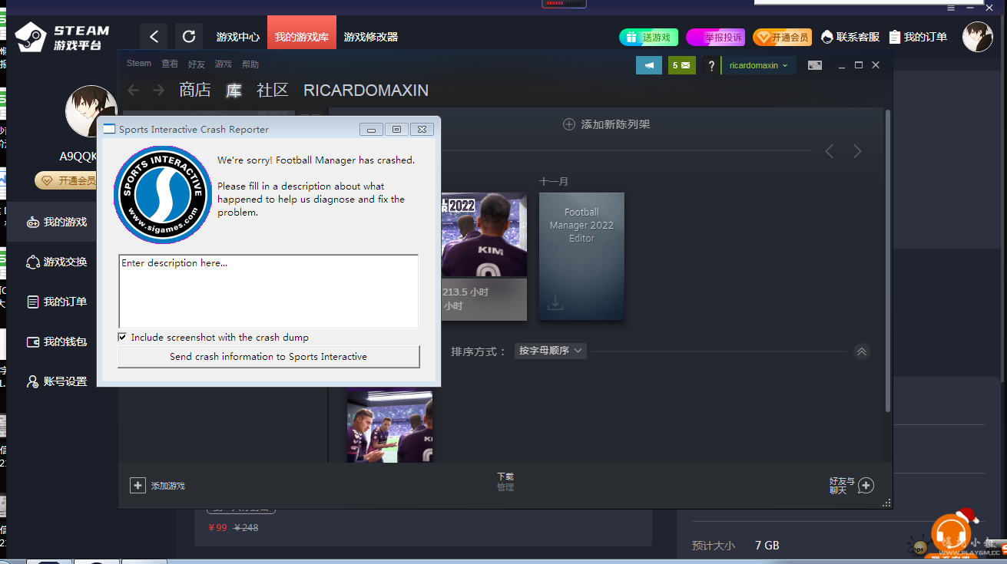Open 游戏交换 in the left sidebar
Viewport: 1007px width, 564px height.
click(x=57, y=262)
